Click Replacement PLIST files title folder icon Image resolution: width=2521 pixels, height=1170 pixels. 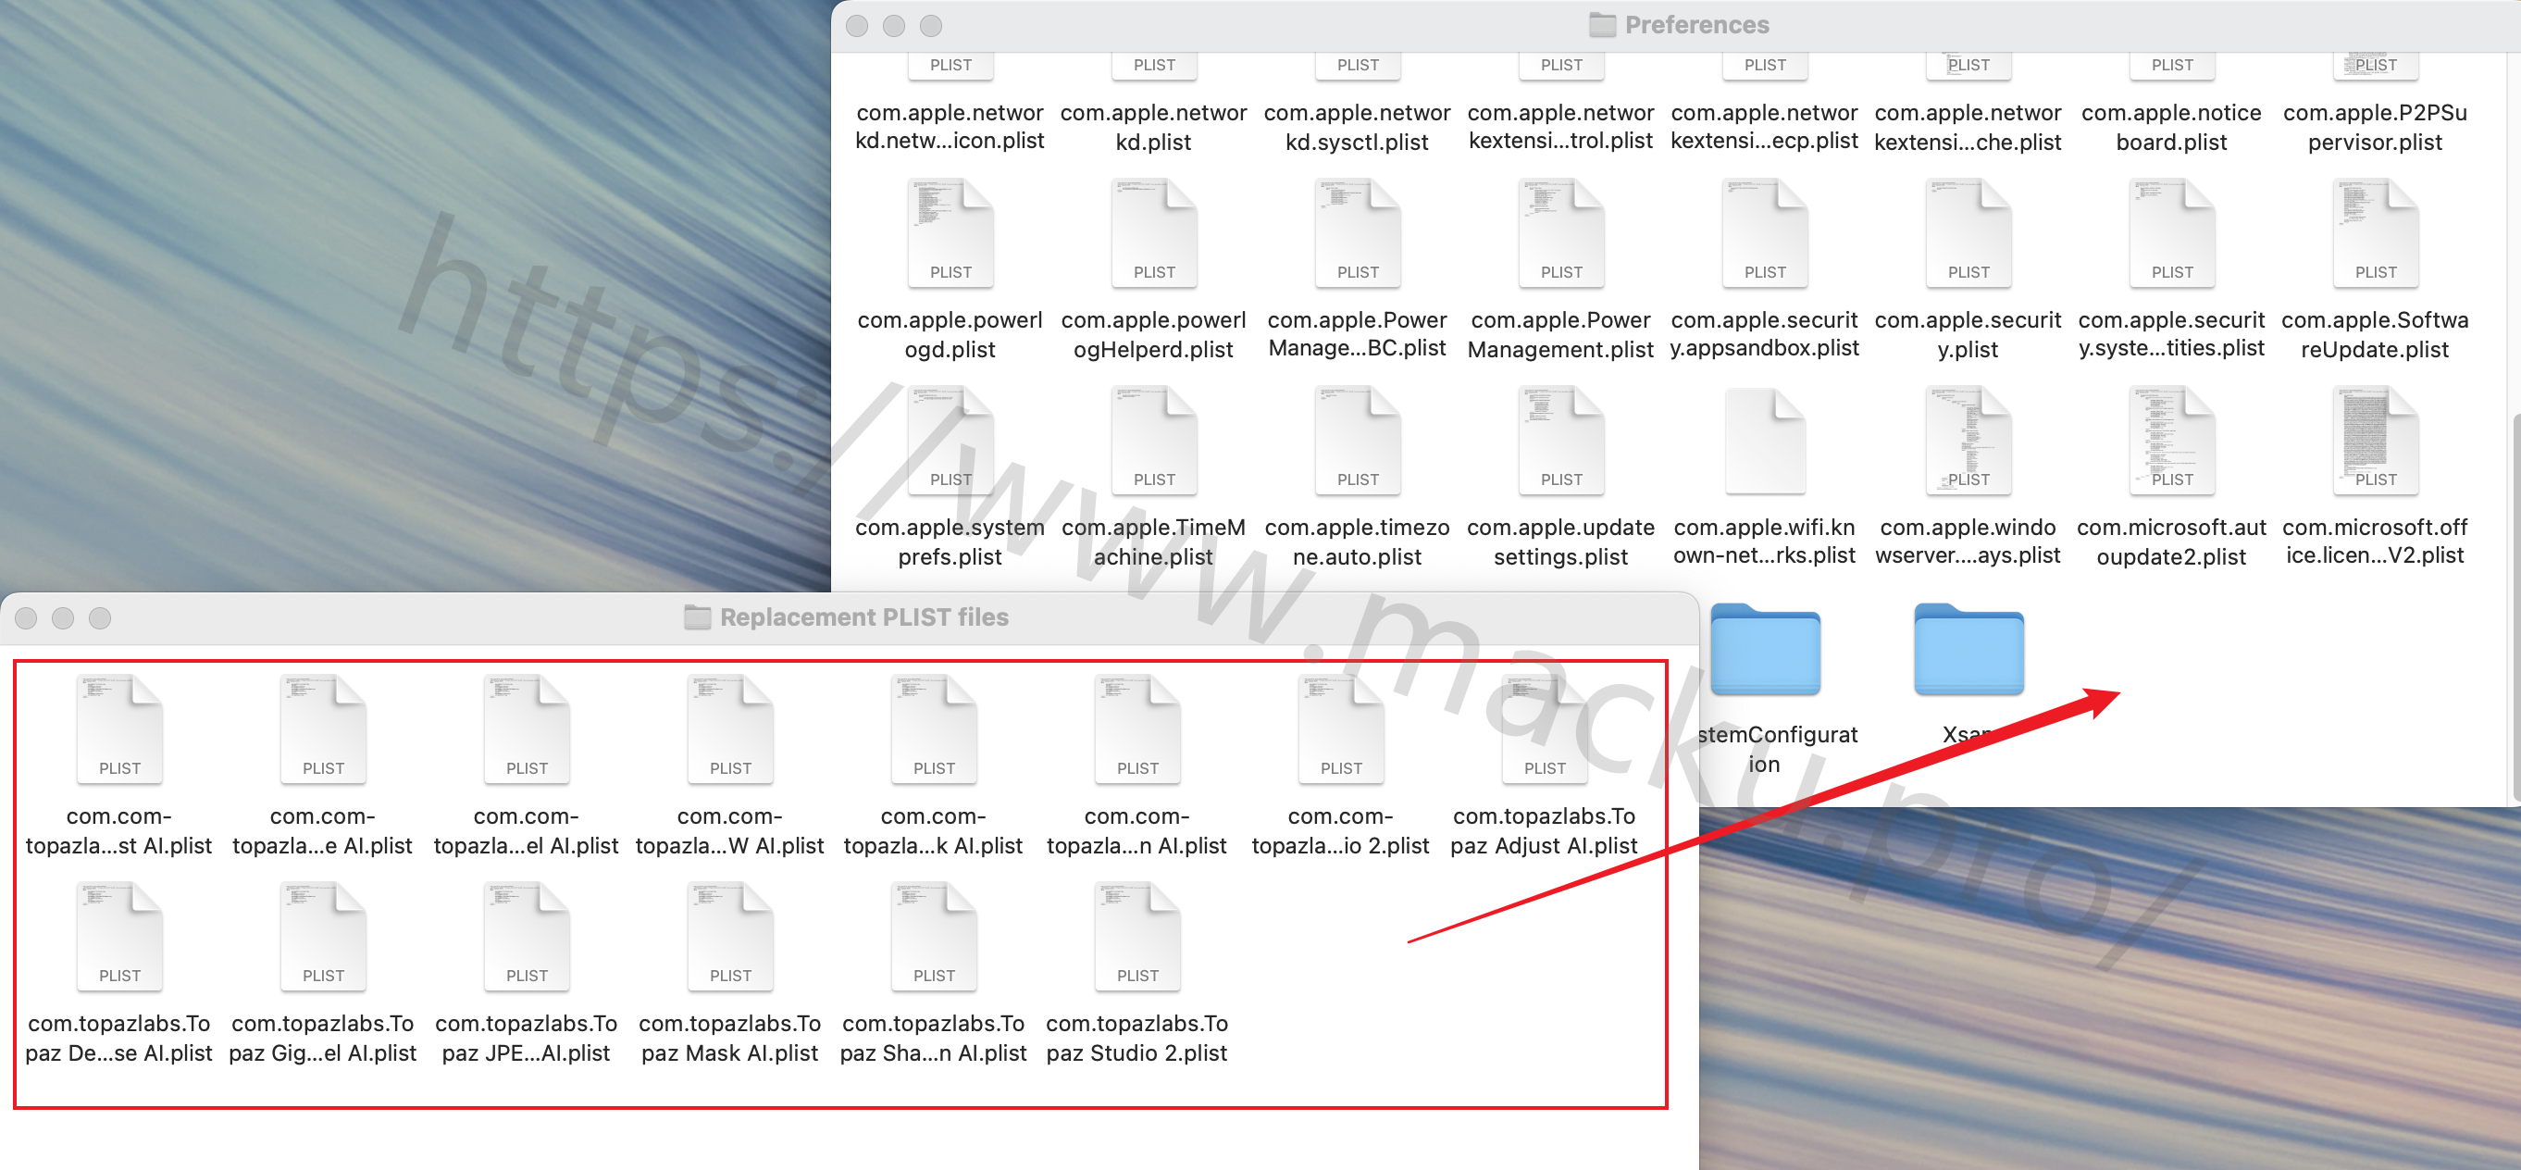coord(697,616)
